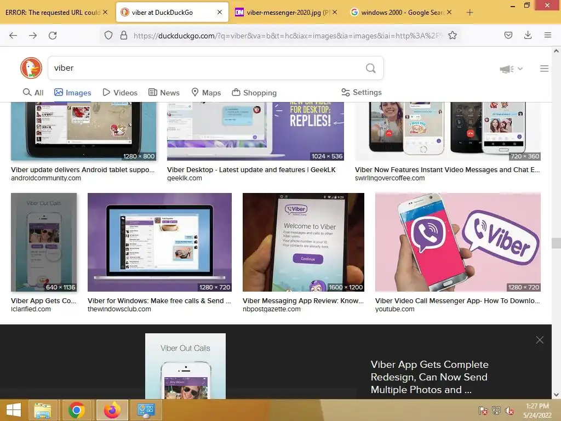Reload the current page

coord(53,36)
